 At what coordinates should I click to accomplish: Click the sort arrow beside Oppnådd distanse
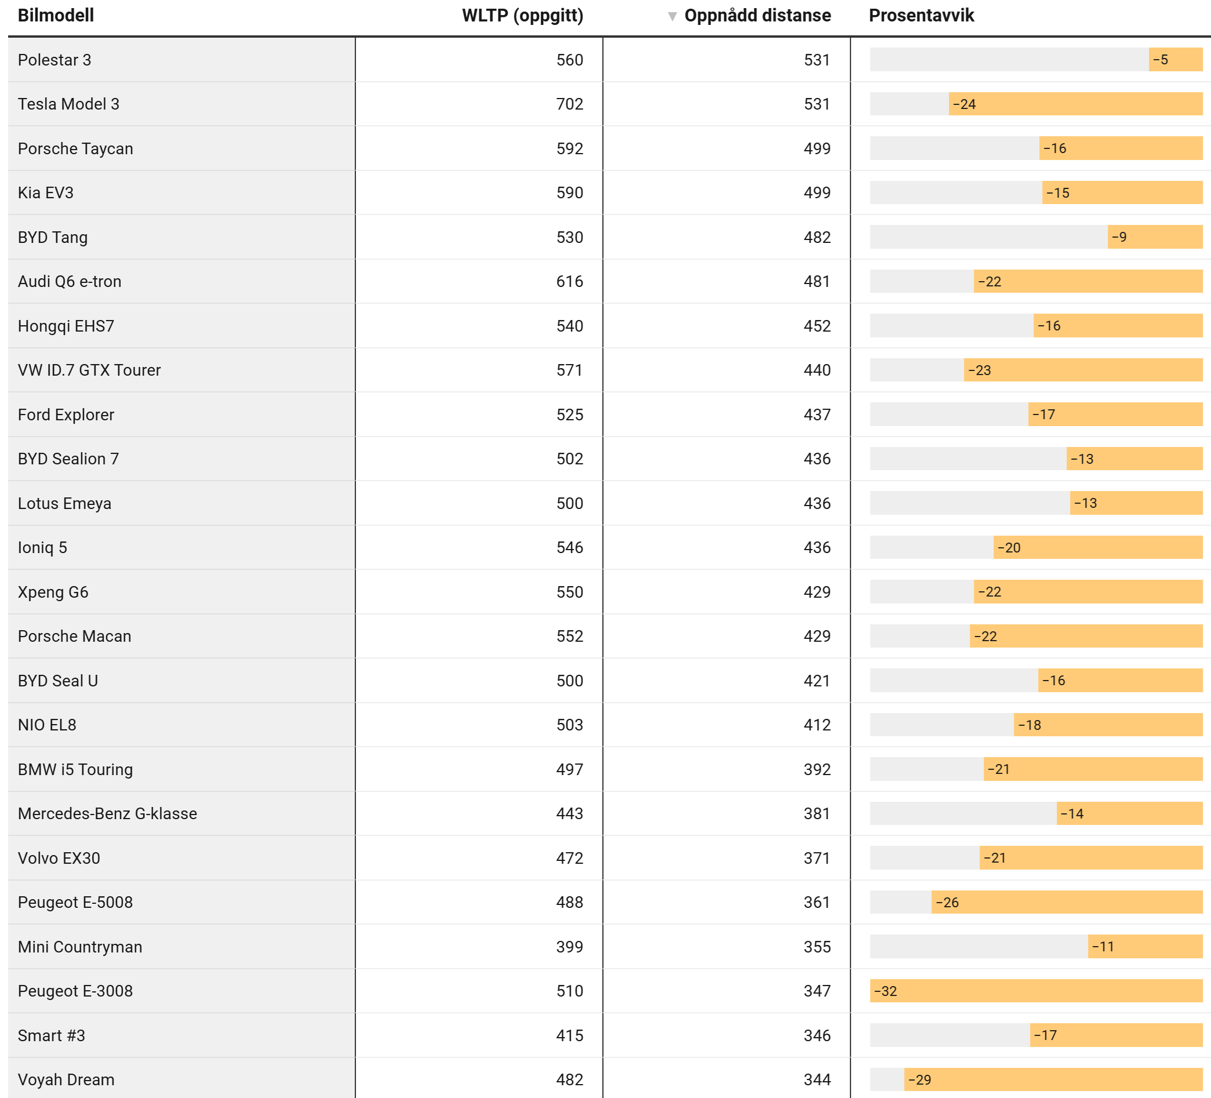[x=672, y=16]
